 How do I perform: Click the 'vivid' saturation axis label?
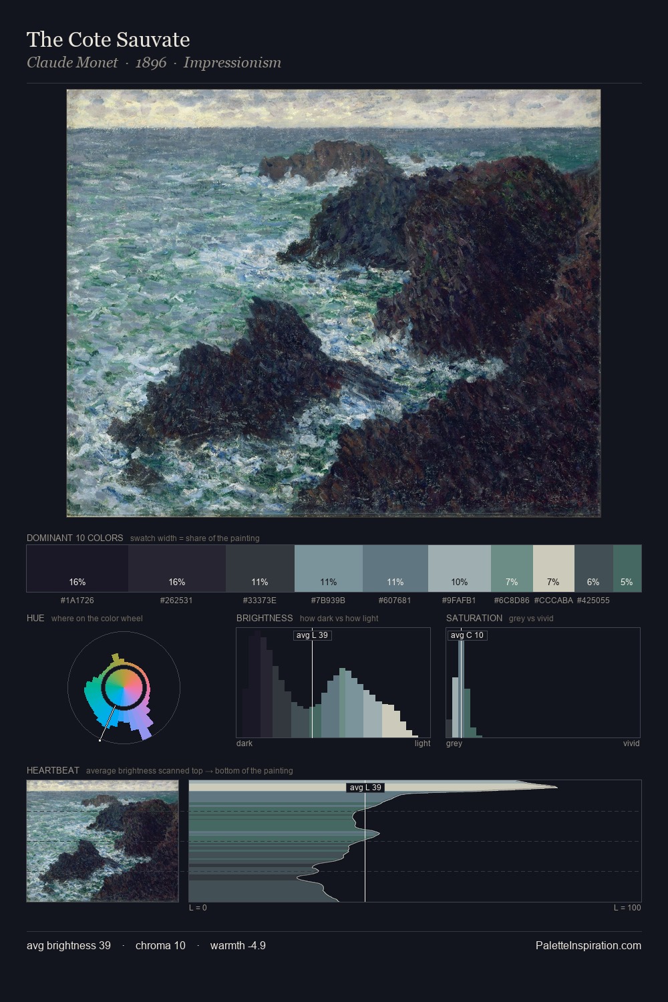click(x=631, y=743)
